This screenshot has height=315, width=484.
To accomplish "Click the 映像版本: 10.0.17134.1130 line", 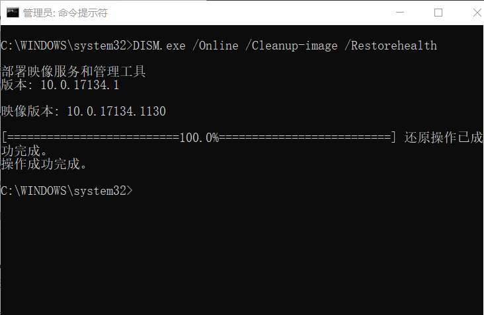I will pos(83,112).
